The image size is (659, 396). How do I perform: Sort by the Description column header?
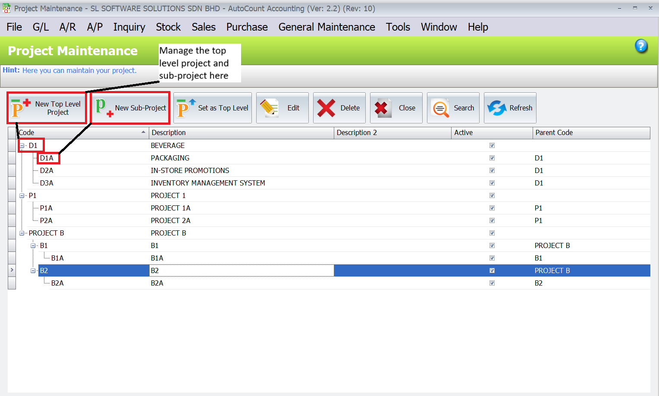[x=241, y=132]
